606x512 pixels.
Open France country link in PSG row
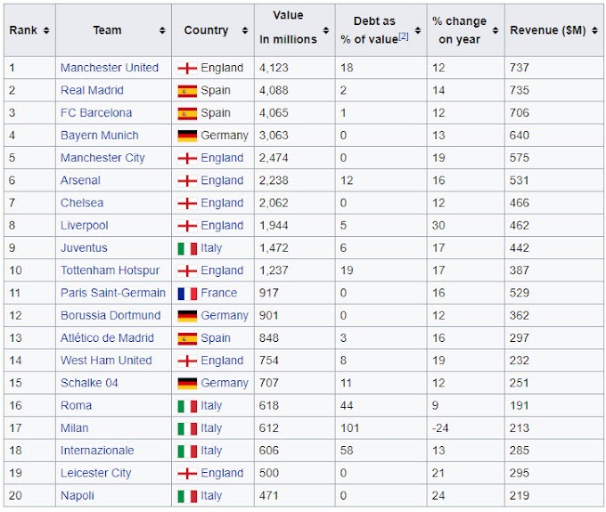pos(218,293)
